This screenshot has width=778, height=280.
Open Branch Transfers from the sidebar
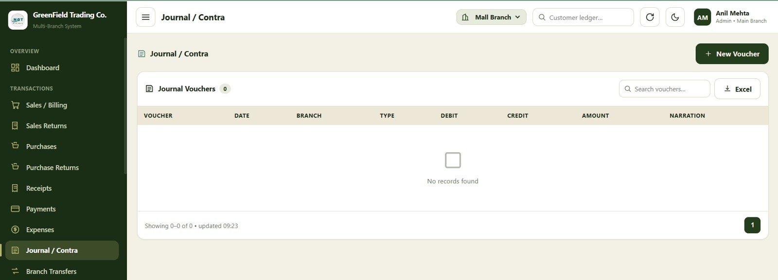(62, 271)
